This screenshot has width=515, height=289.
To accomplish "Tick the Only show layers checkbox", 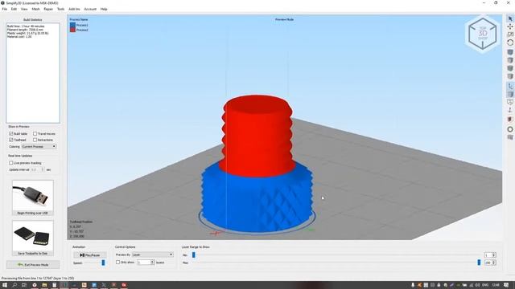I will point(117,263).
